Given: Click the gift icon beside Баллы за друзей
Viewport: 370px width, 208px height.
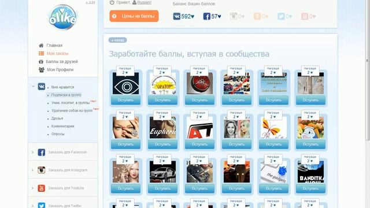Looking at the screenshot, I should pyautogui.click(x=41, y=62).
